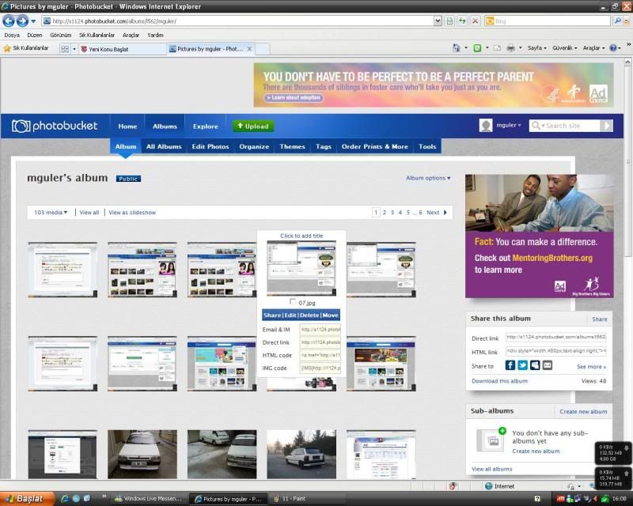
Task: Share album via MySpace icon
Action: click(535, 365)
